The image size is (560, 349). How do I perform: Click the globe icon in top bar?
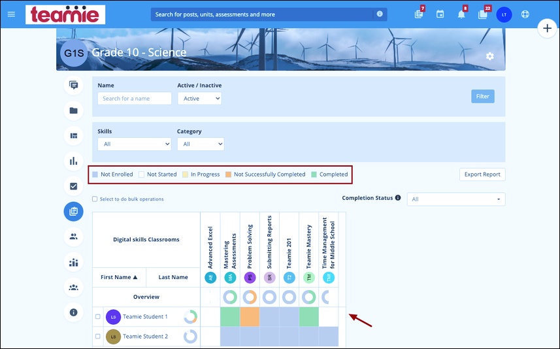click(525, 14)
